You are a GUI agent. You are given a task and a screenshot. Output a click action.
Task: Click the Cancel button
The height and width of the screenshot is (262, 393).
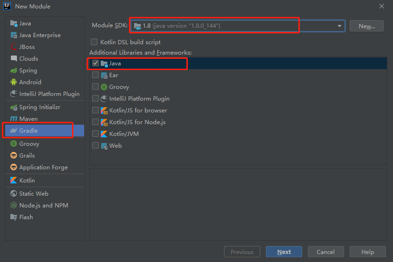click(x=326, y=252)
